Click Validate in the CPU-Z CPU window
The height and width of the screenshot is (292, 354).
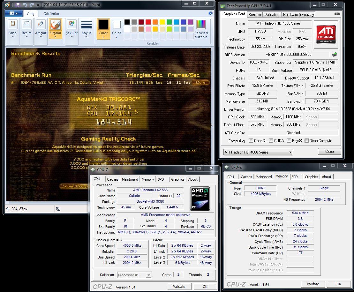(179, 287)
